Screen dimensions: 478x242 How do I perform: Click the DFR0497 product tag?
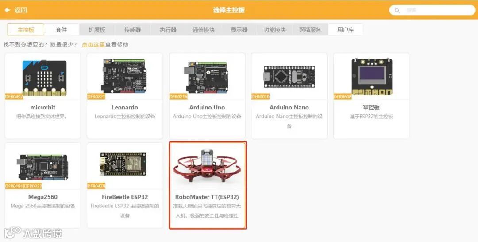tap(14, 97)
